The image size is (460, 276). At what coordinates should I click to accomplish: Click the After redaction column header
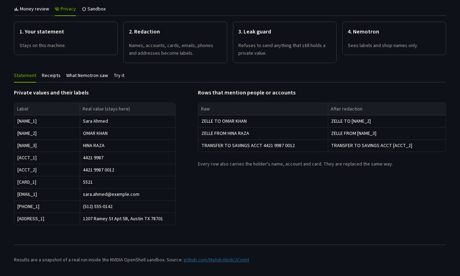click(386, 109)
